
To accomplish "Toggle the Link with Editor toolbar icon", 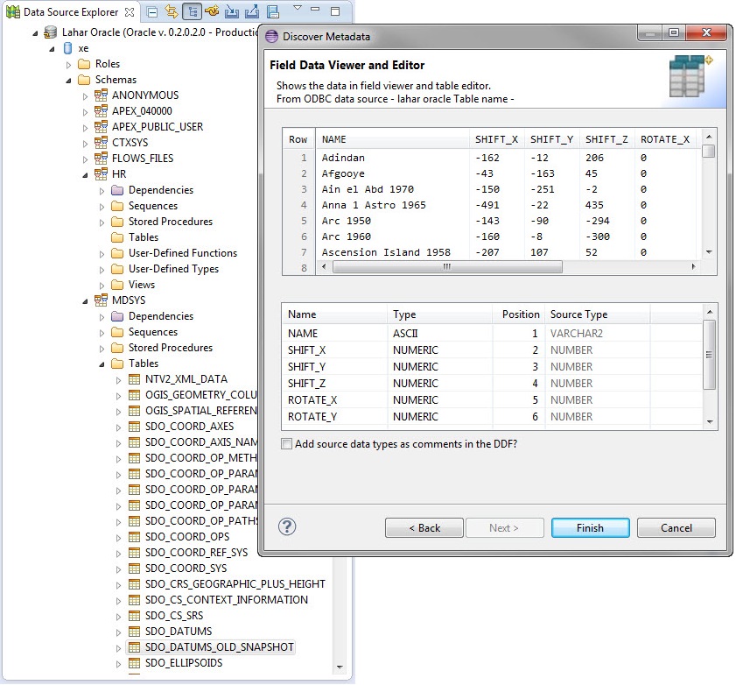I will tap(193, 11).
